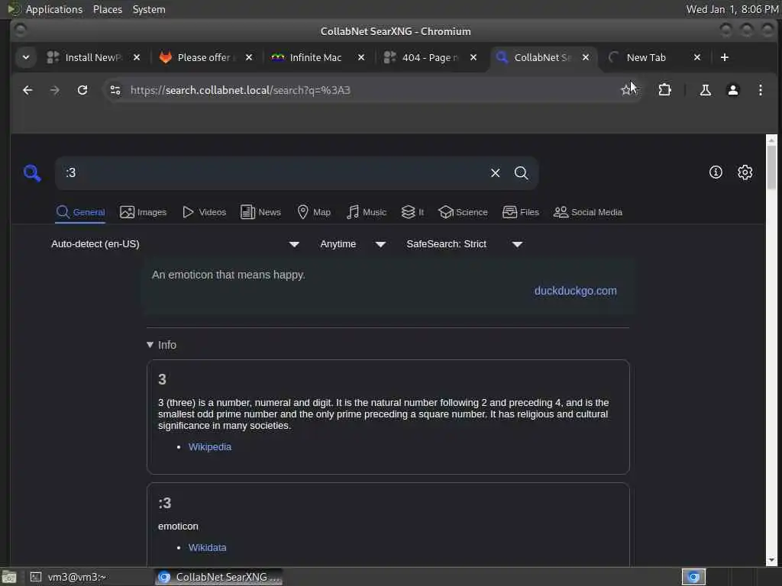Open SearXNG preferences gear icon
Viewport: 782px width, 586px height.
pyautogui.click(x=745, y=172)
